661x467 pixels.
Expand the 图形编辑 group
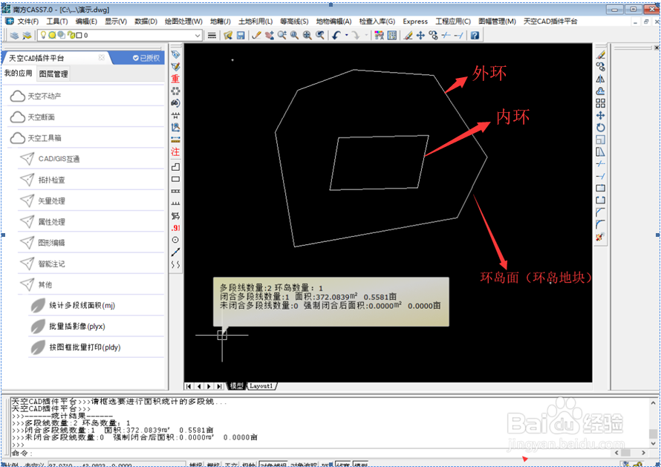coord(91,243)
